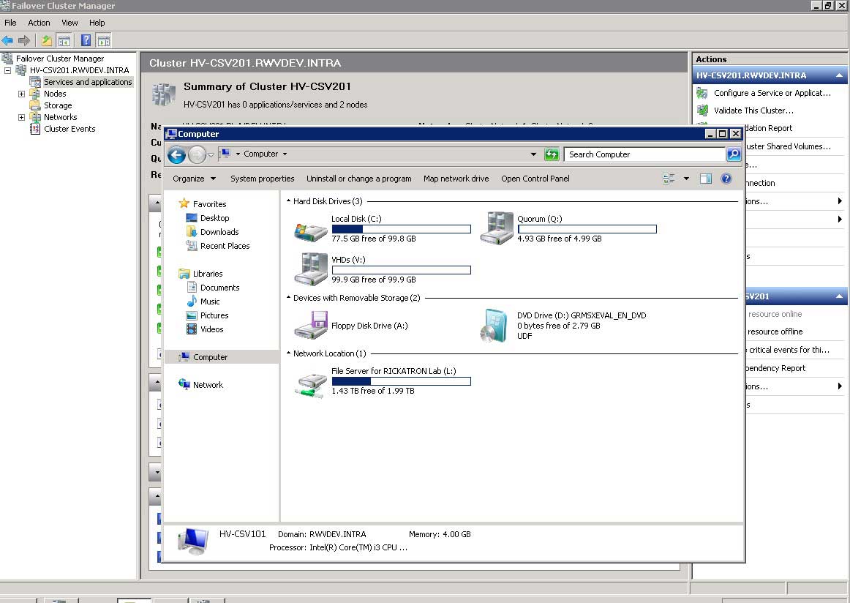
Task: Click the search magnifier icon in Computer window
Action: (x=734, y=154)
